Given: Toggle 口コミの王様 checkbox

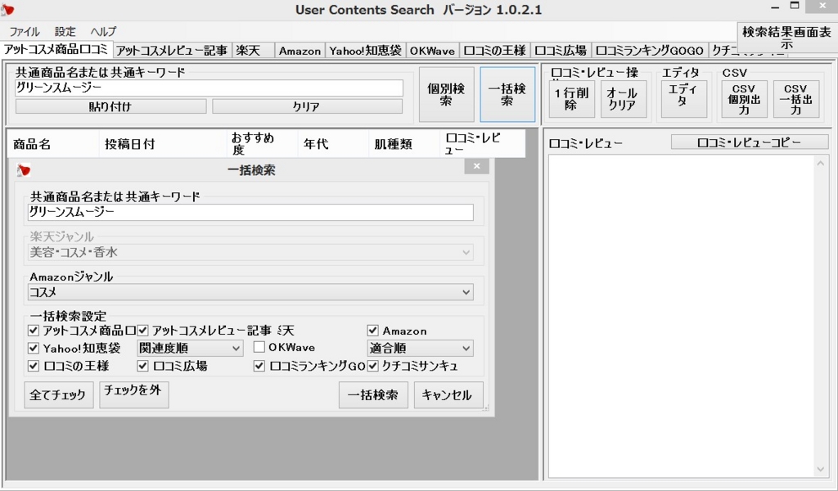Looking at the screenshot, I should tap(33, 366).
